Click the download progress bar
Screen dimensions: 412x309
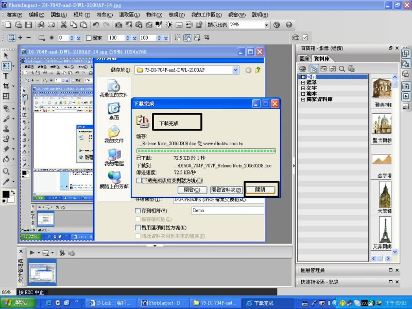coord(207,151)
